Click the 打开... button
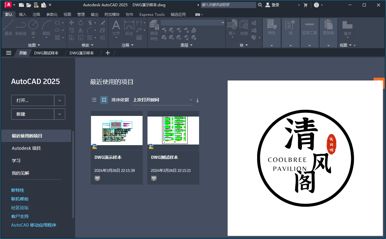 [x=33, y=100]
